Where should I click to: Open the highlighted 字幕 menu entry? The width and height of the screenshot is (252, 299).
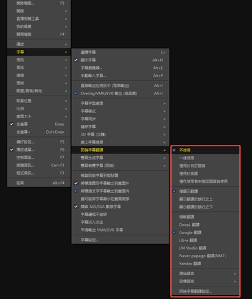coord(39,52)
